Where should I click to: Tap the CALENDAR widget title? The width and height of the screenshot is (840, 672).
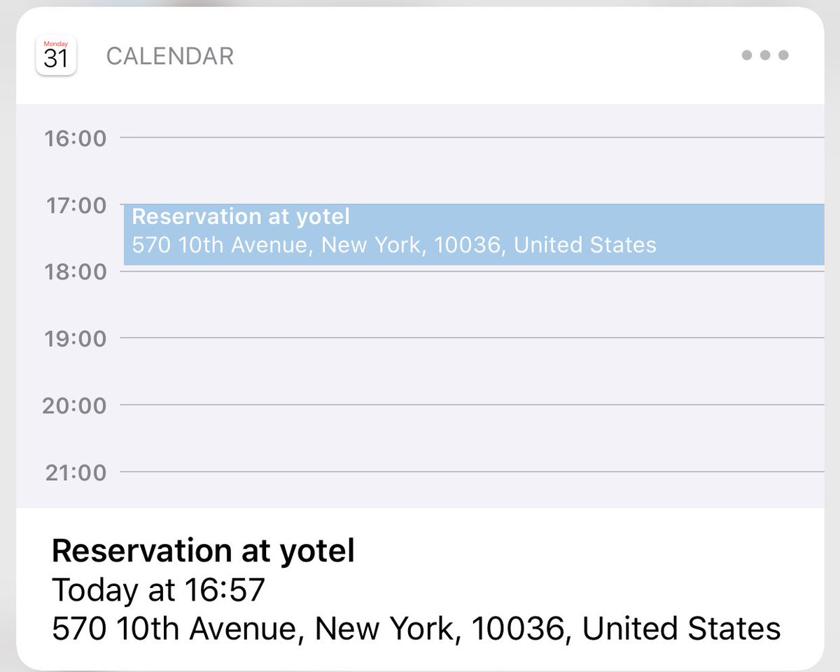tap(170, 56)
